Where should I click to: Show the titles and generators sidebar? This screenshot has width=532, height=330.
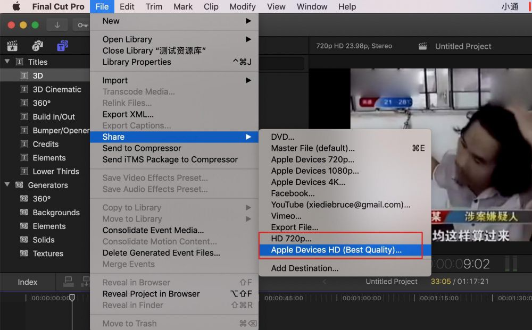(62, 46)
